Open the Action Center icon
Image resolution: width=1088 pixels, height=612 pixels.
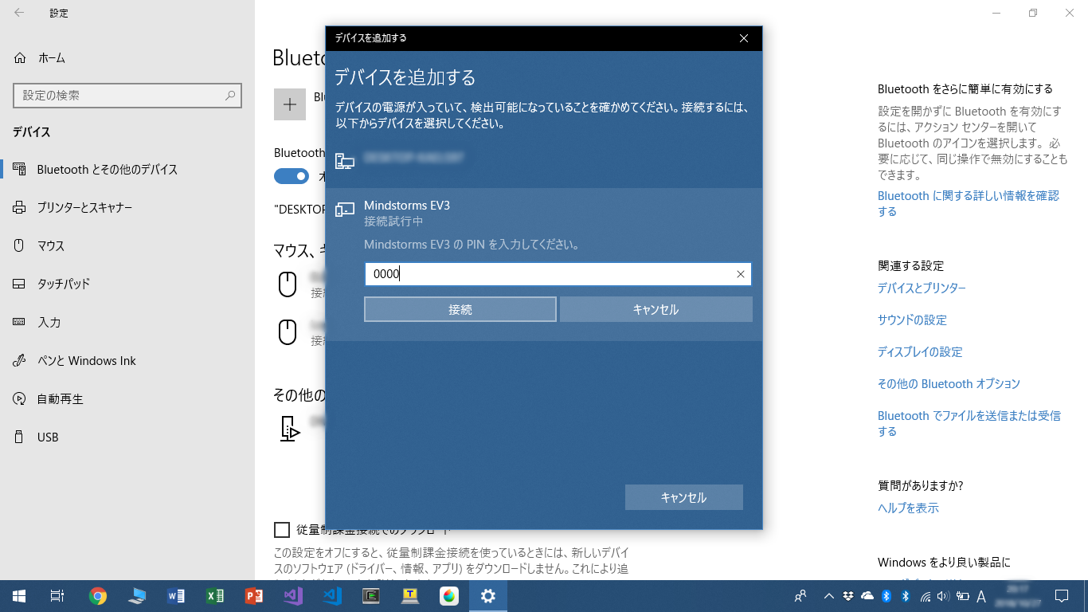[1062, 595]
